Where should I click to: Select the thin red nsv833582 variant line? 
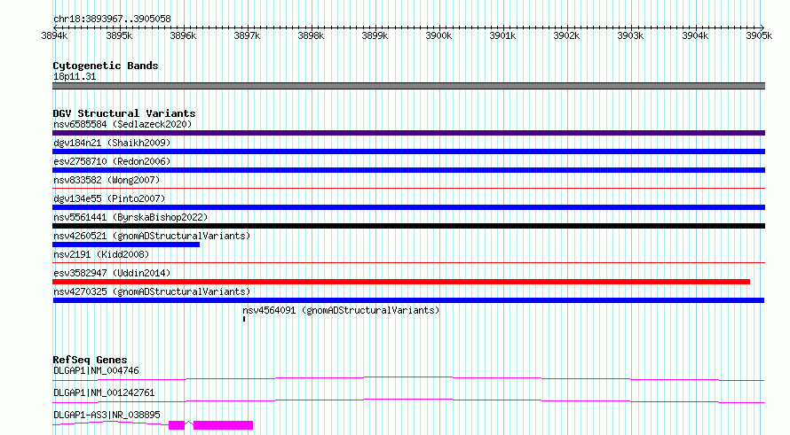[x=408, y=188]
